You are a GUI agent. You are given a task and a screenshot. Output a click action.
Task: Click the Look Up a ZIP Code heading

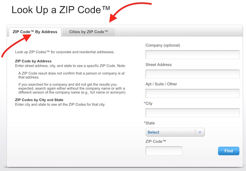click(x=60, y=10)
